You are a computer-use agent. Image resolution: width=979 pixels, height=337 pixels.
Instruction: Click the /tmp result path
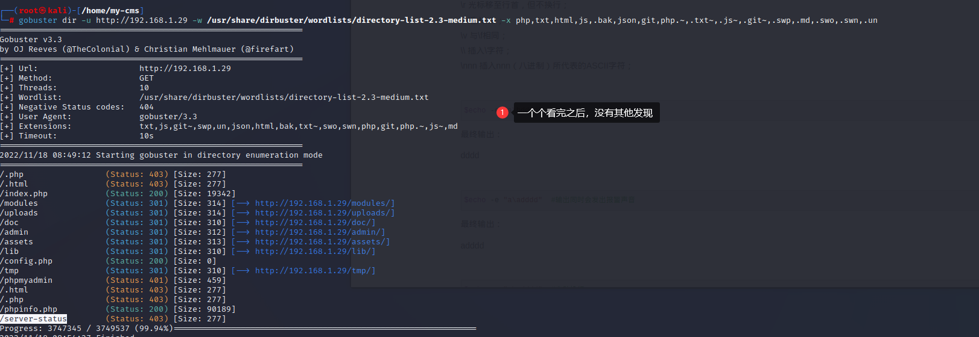point(10,271)
